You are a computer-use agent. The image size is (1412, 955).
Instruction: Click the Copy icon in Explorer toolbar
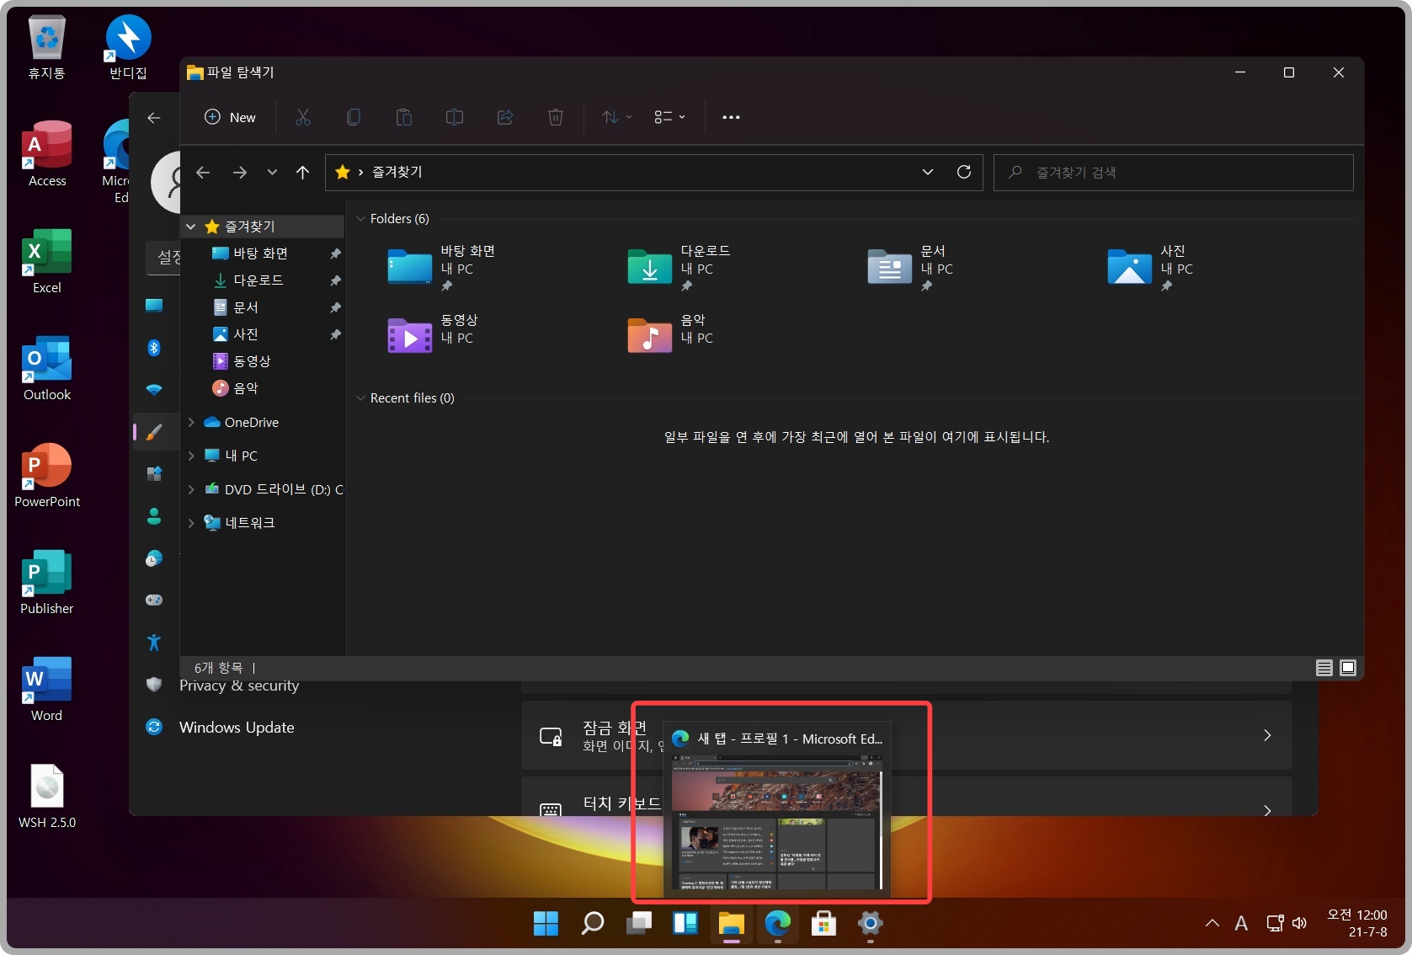[x=354, y=117]
